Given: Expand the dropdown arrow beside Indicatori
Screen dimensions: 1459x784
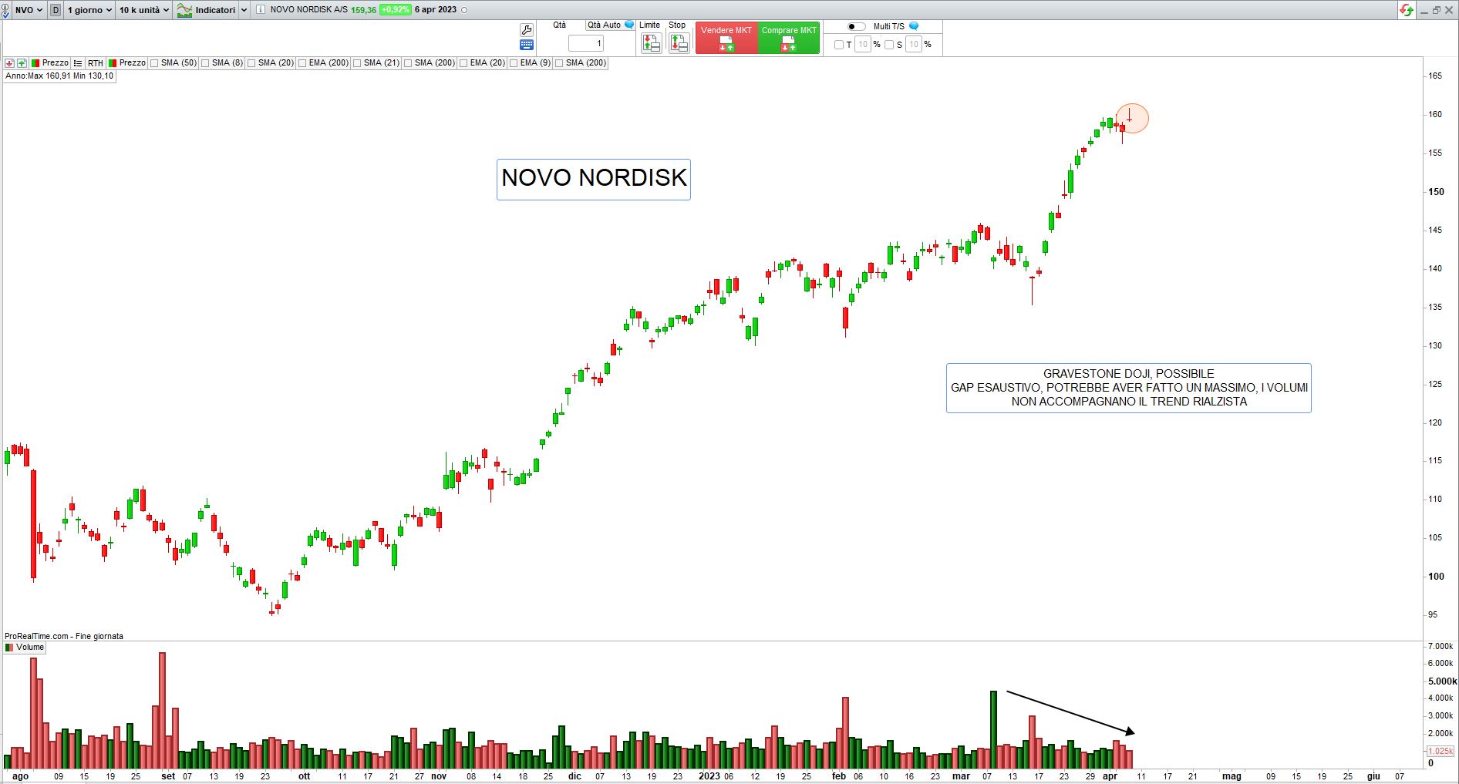Looking at the screenshot, I should (x=244, y=10).
